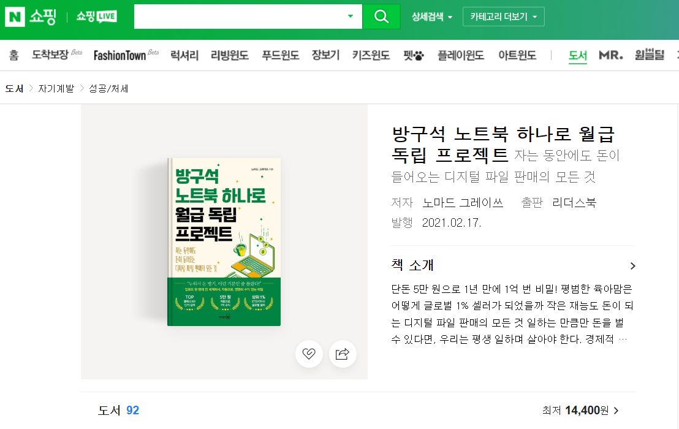Click the magnifier search button
The height and width of the screenshot is (429, 679).
381,17
